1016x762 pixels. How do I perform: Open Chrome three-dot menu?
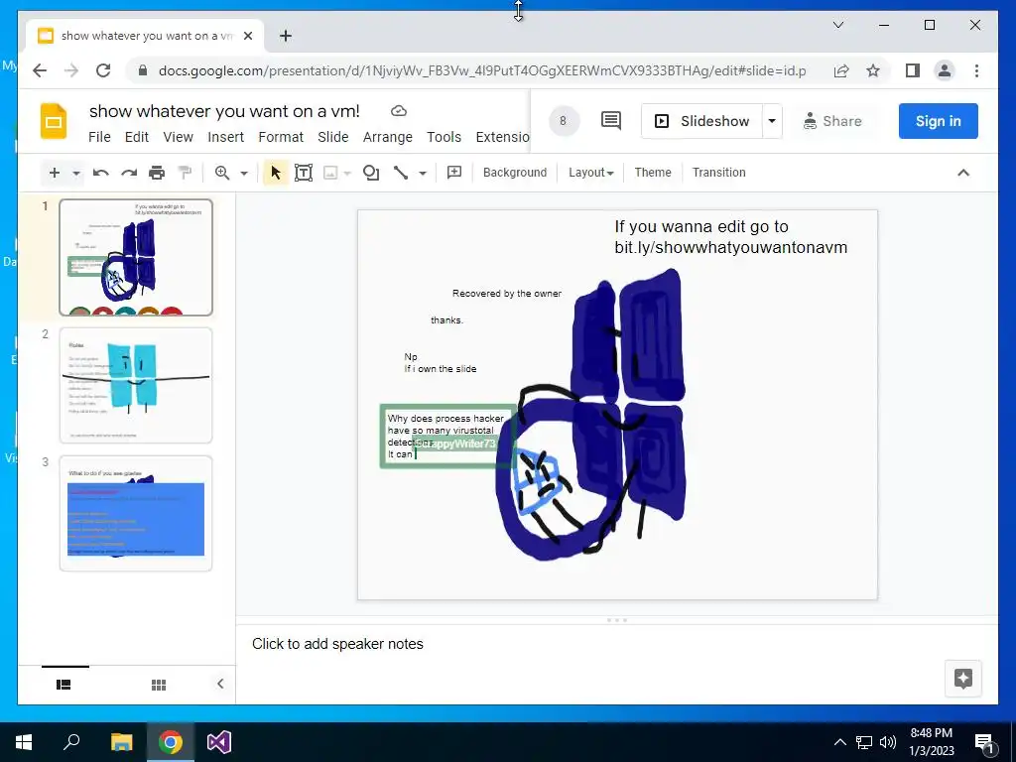tap(976, 70)
